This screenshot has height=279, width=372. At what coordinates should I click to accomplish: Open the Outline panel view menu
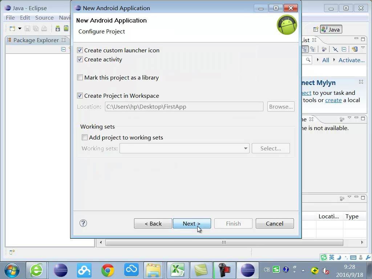click(x=349, y=118)
